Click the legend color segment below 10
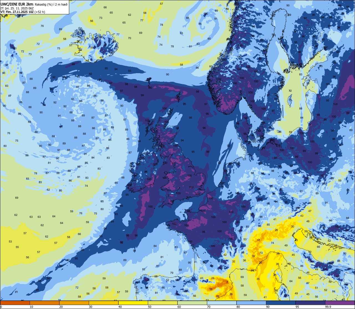 [15, 303]
